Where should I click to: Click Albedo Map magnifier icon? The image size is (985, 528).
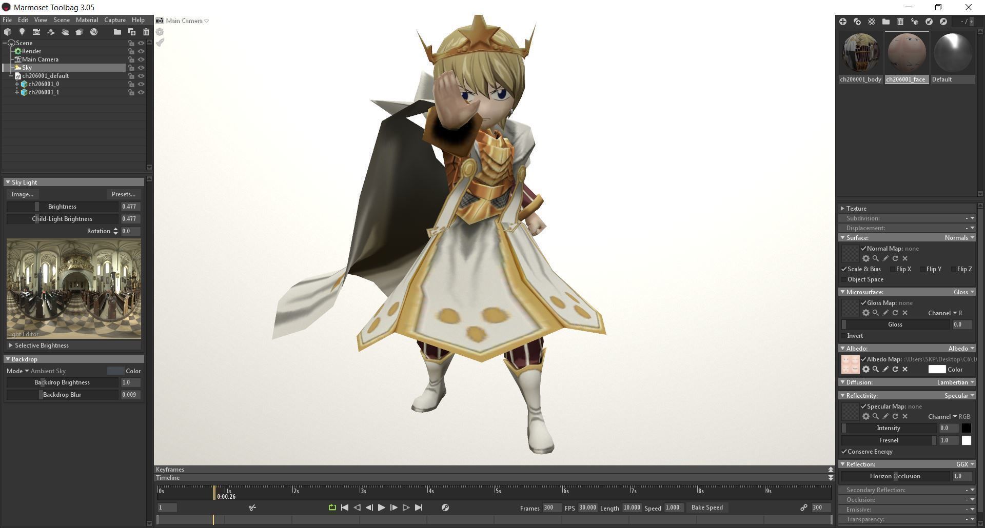tap(876, 369)
